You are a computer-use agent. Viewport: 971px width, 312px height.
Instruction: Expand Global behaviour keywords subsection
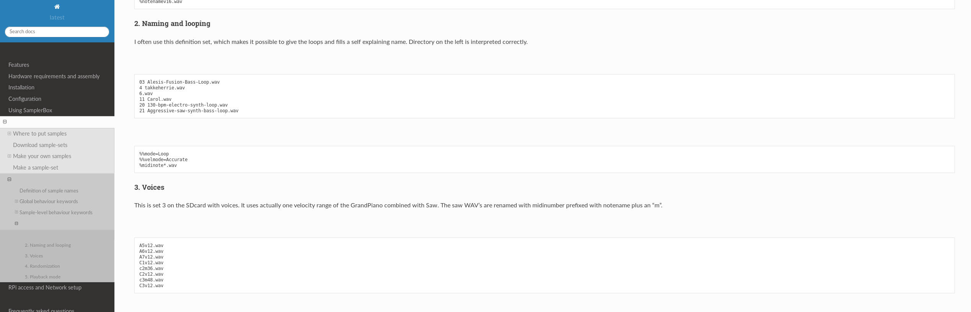pos(16,201)
